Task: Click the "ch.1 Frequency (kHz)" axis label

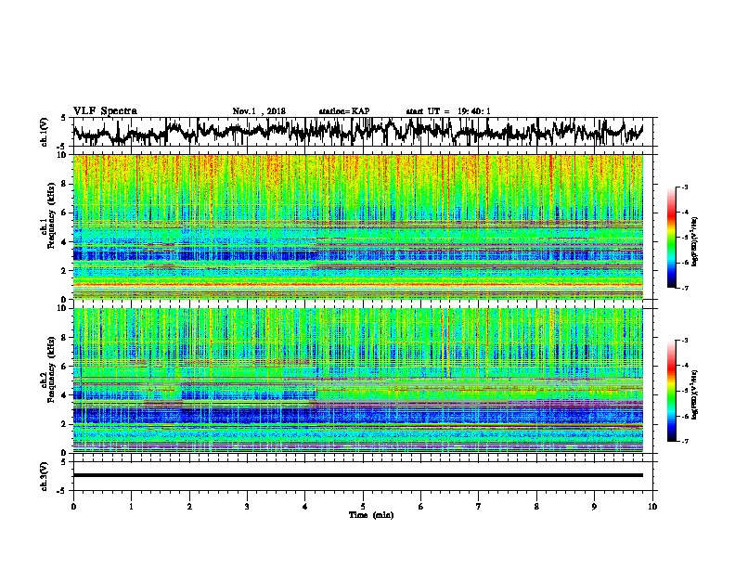Action: coord(47,215)
